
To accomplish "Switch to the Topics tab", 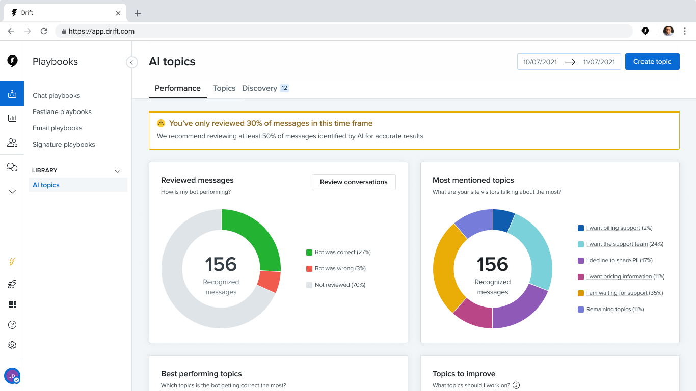I will (224, 88).
